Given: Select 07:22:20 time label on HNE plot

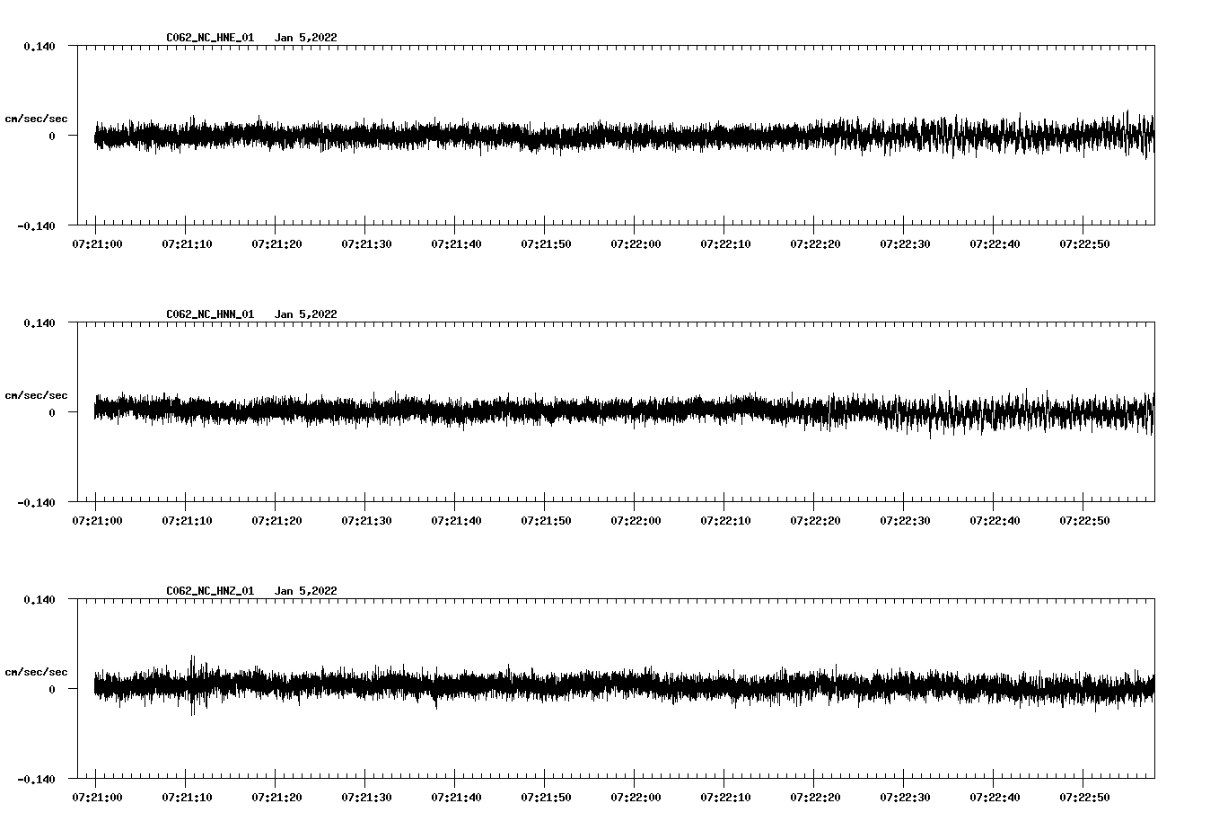Looking at the screenshot, I should pos(815,243).
